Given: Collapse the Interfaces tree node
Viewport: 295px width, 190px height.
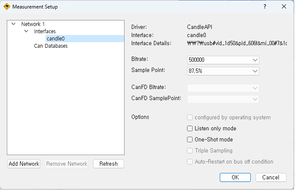Looking at the screenshot, I should [x=26, y=31].
